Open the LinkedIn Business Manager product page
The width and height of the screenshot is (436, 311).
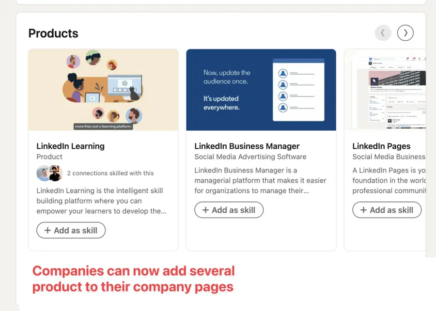(247, 146)
